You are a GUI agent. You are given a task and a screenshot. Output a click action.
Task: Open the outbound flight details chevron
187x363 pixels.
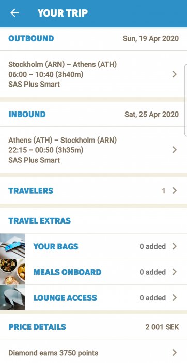point(175,74)
